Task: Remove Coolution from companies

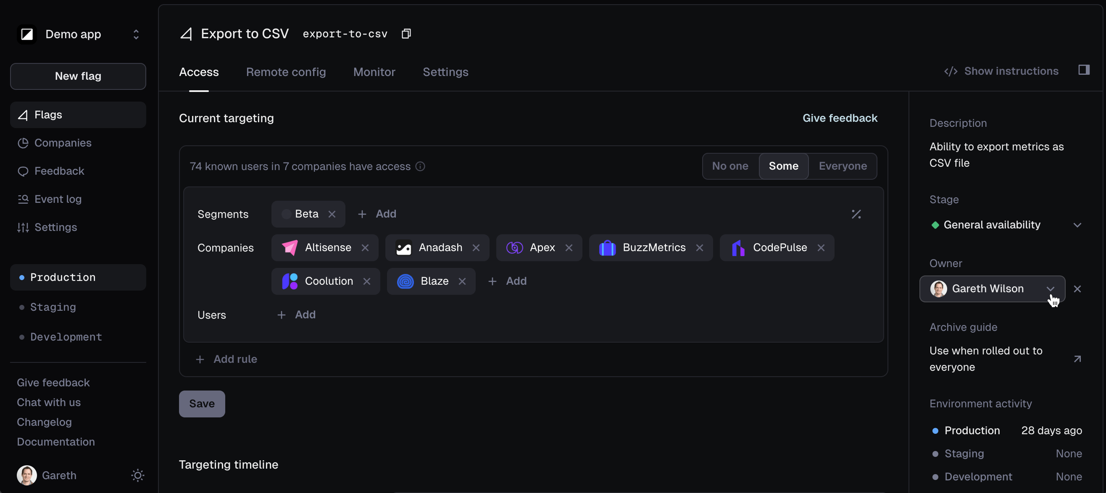Action: click(367, 281)
